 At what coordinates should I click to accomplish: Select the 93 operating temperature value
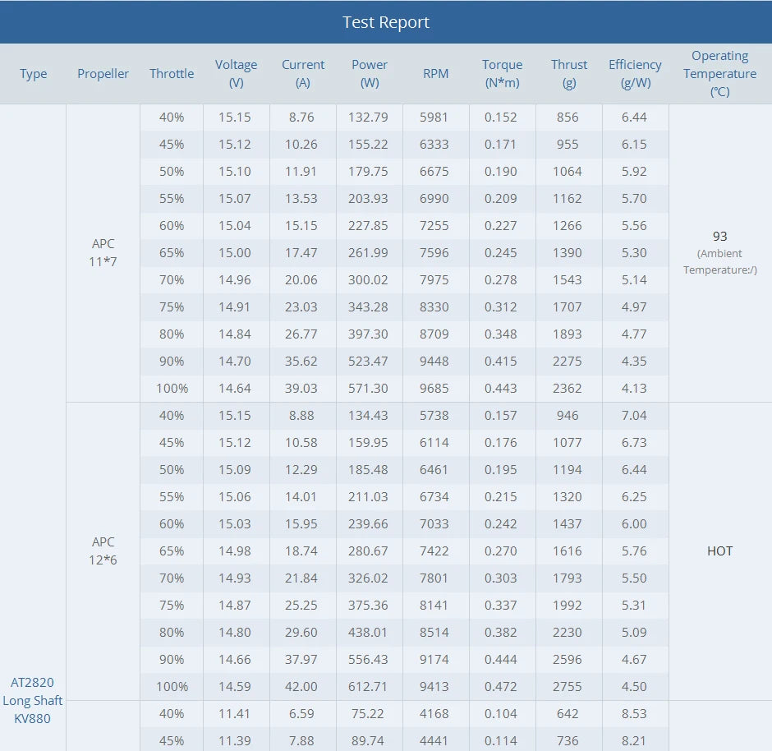(x=720, y=237)
